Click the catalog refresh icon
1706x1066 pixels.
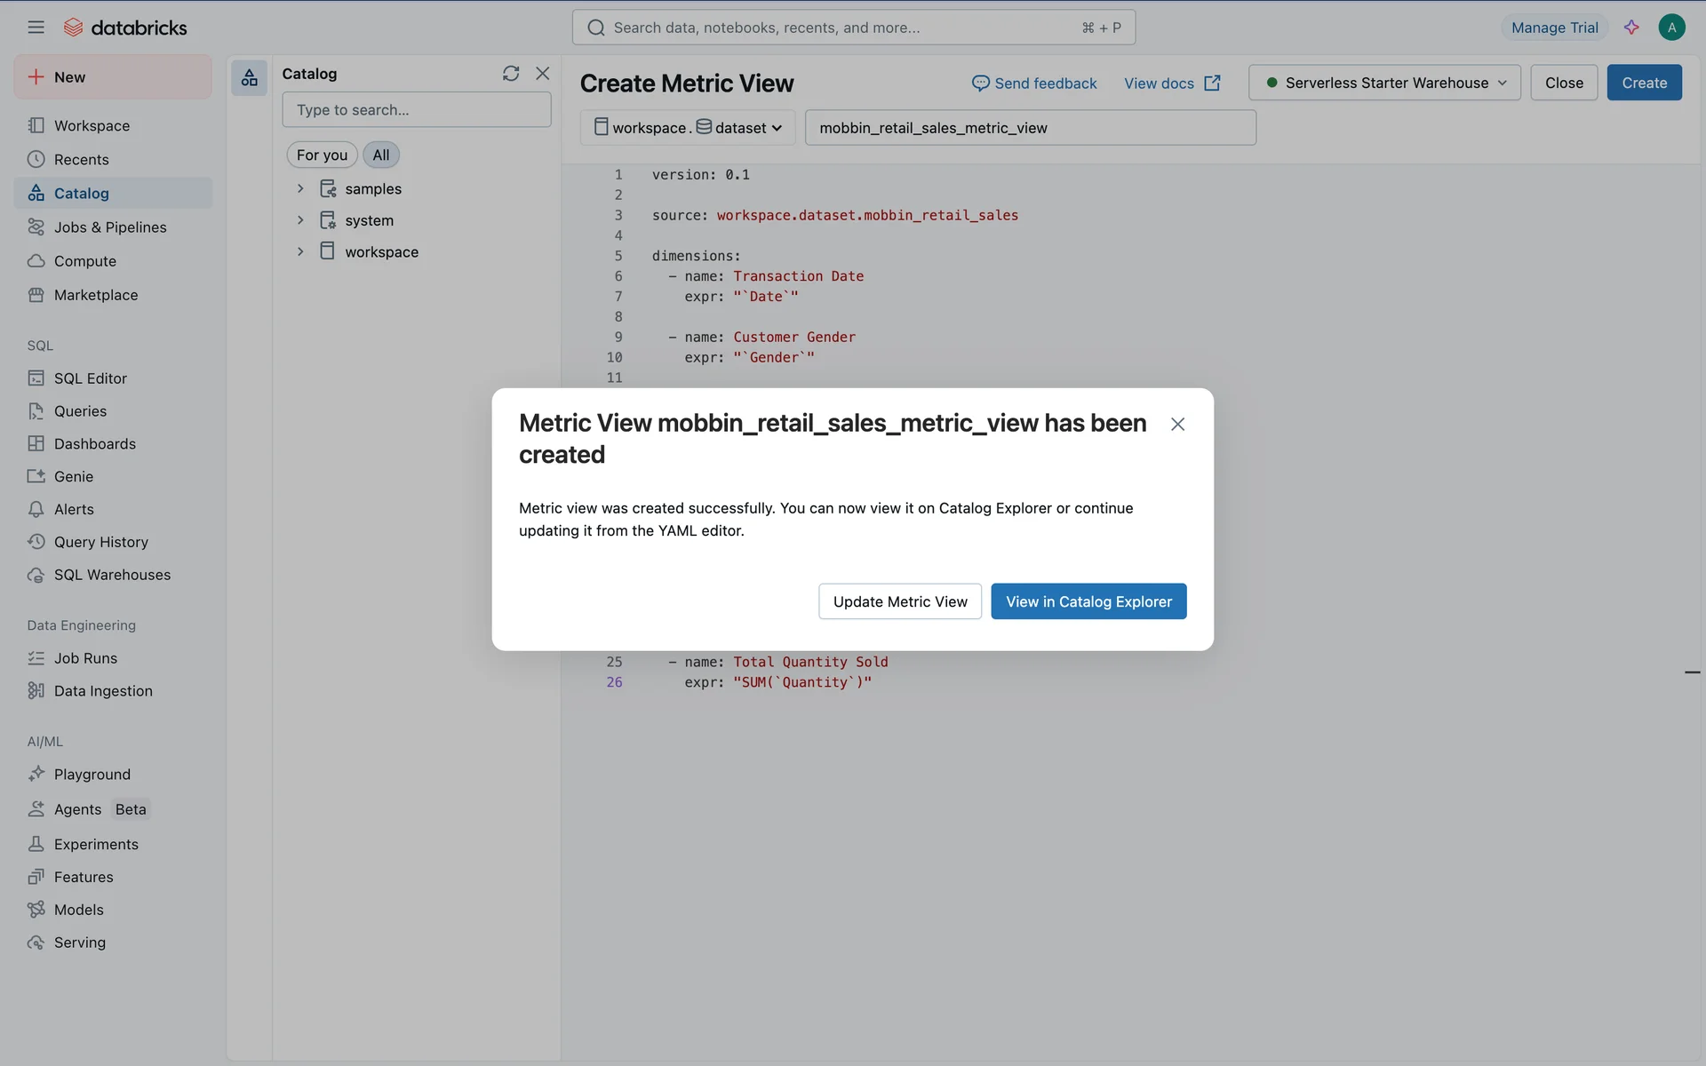pos(510,74)
